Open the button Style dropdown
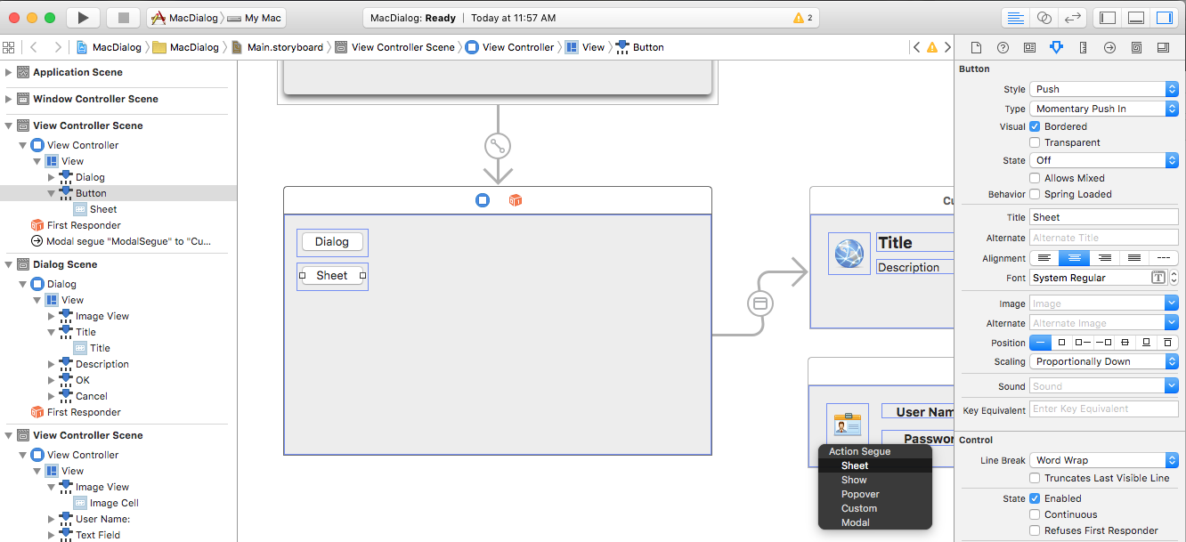The image size is (1186, 542). [x=1104, y=88]
